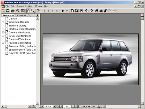The image size is (145, 109).
Task: Open the Window menu
Action: (x=38, y=6)
